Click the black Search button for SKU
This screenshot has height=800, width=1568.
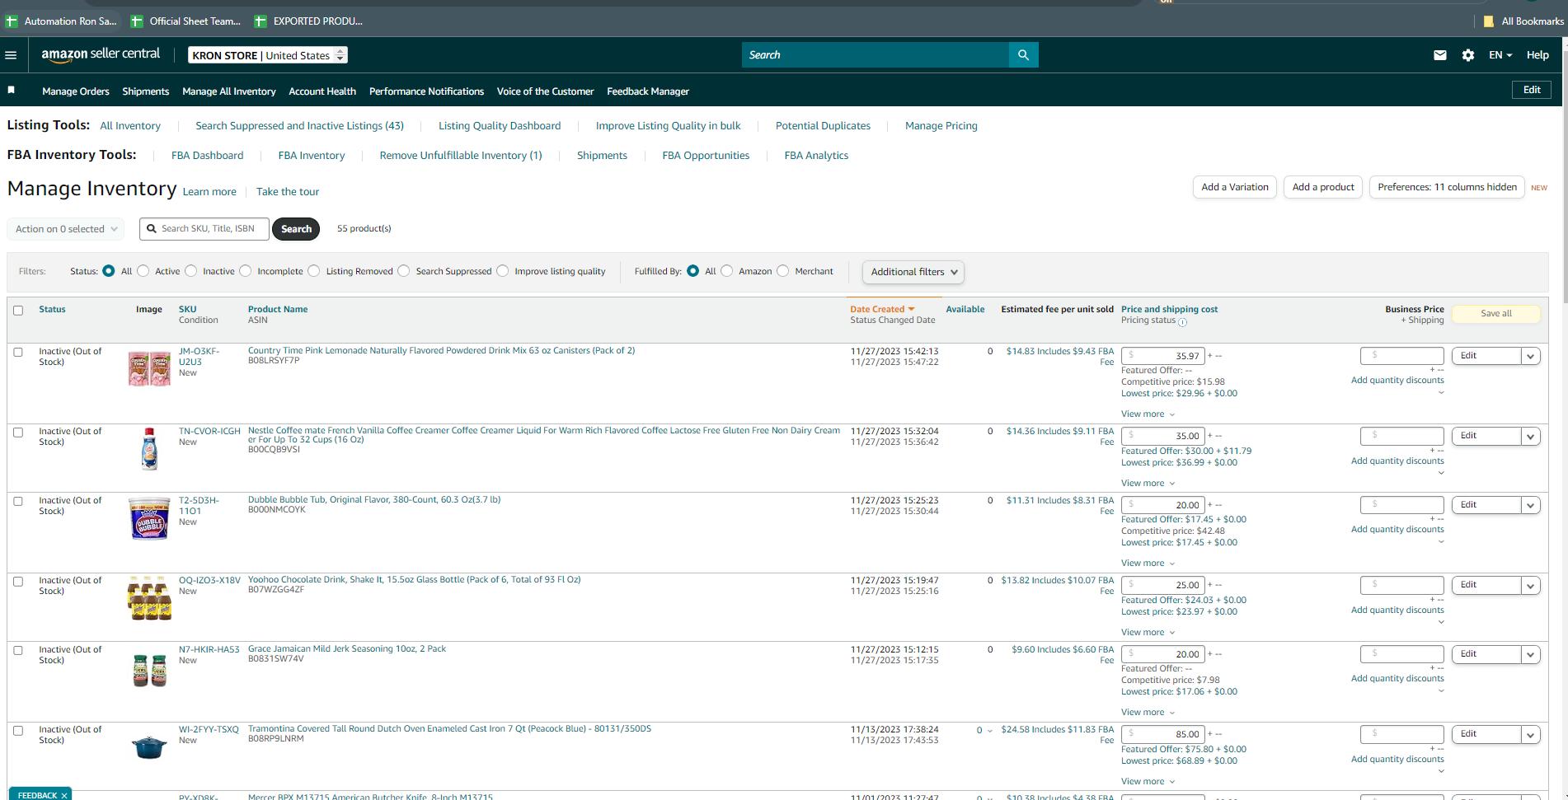tap(296, 229)
